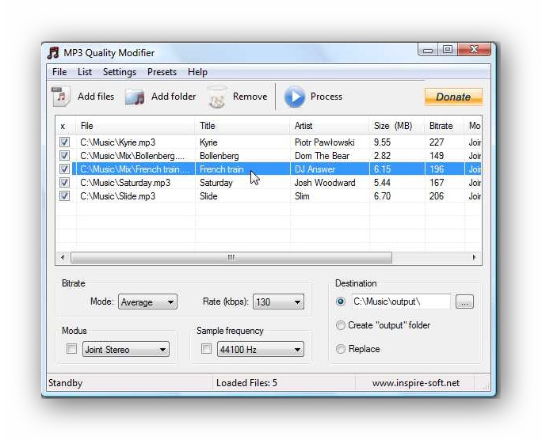Click the 9.55 size cell
542x440 pixels.
[382, 142]
